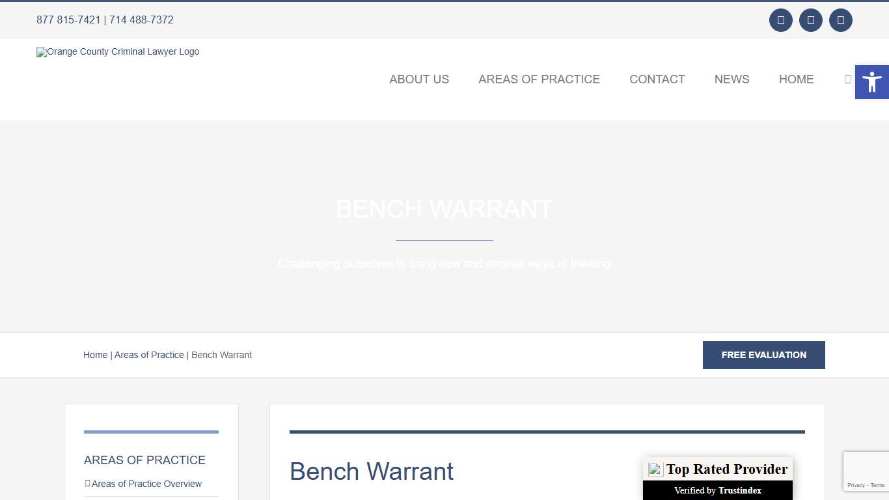
Task: Select the NEWS menu item
Action: point(732,79)
